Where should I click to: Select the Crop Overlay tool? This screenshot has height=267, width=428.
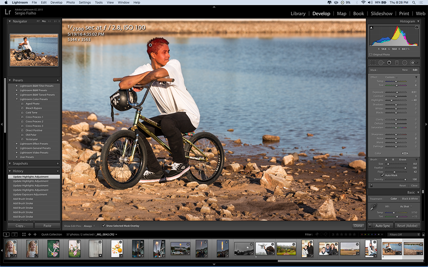tap(373, 62)
